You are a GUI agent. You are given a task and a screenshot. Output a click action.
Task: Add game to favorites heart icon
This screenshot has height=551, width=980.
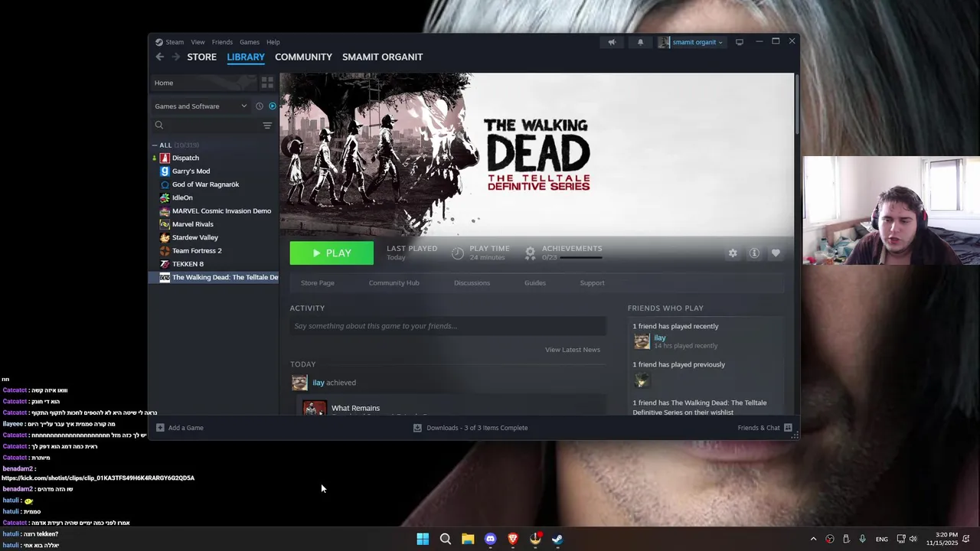(x=776, y=253)
